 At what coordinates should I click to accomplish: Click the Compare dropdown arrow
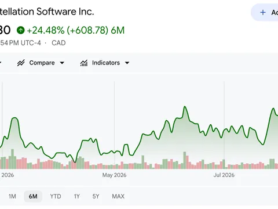[62, 63]
